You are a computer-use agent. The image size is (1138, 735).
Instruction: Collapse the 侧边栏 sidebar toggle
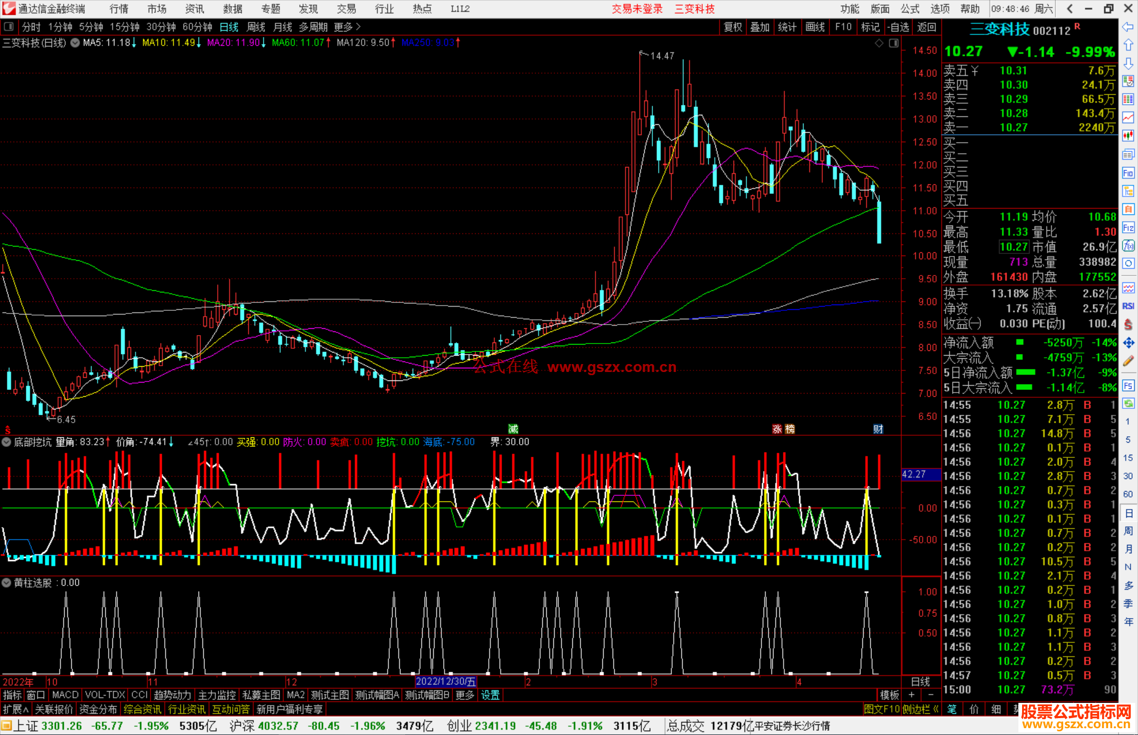click(x=921, y=709)
